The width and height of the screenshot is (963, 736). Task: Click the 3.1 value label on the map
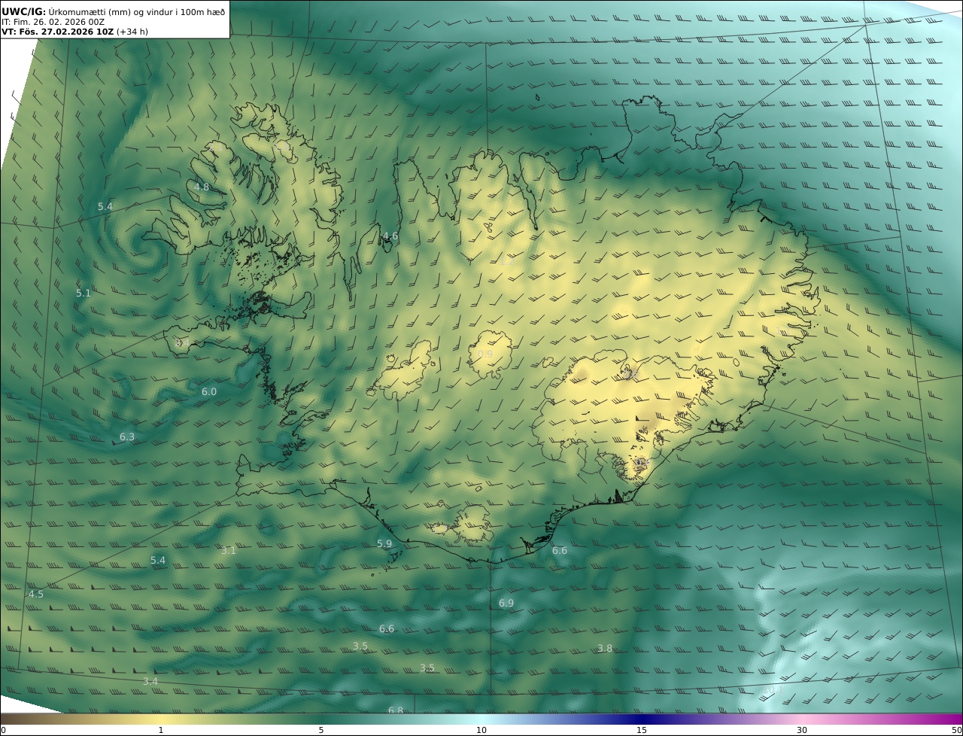229,550
